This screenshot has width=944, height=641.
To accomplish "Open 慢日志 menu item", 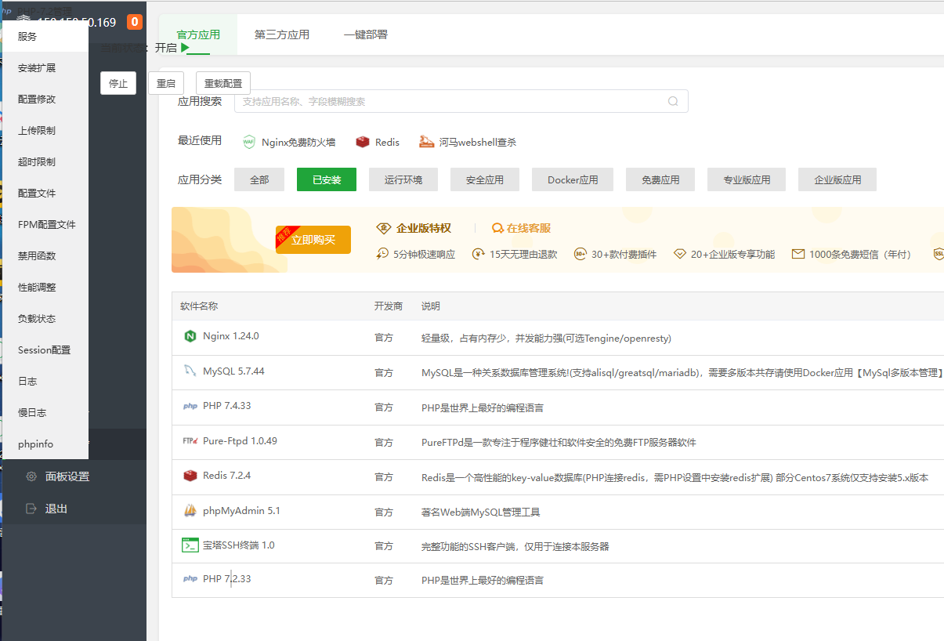I will click(x=45, y=413).
